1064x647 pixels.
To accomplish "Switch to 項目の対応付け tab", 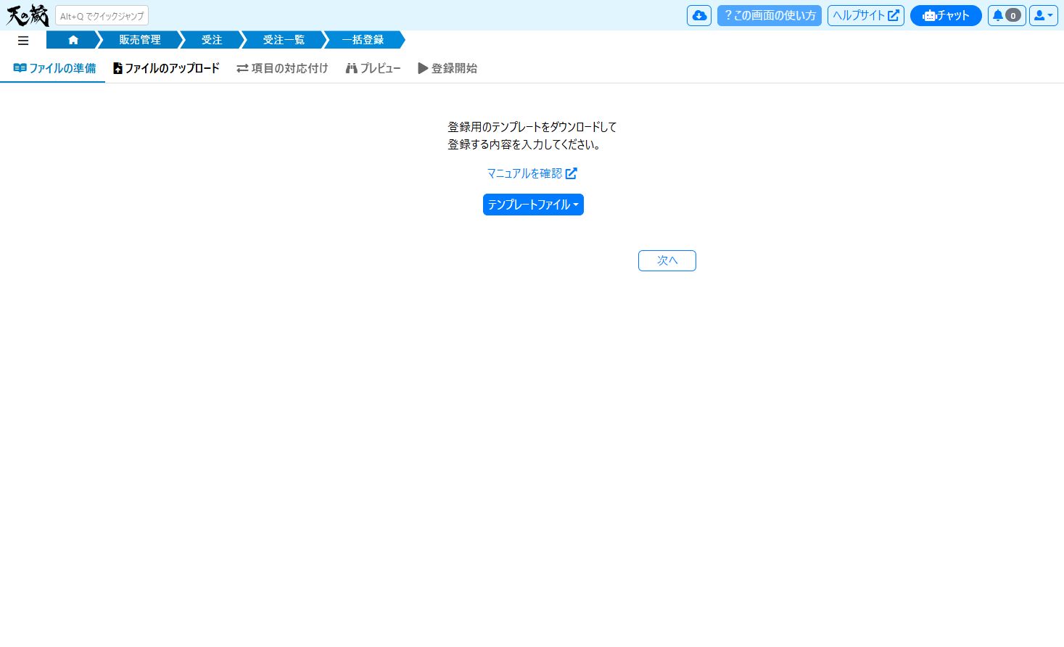I will [x=282, y=68].
